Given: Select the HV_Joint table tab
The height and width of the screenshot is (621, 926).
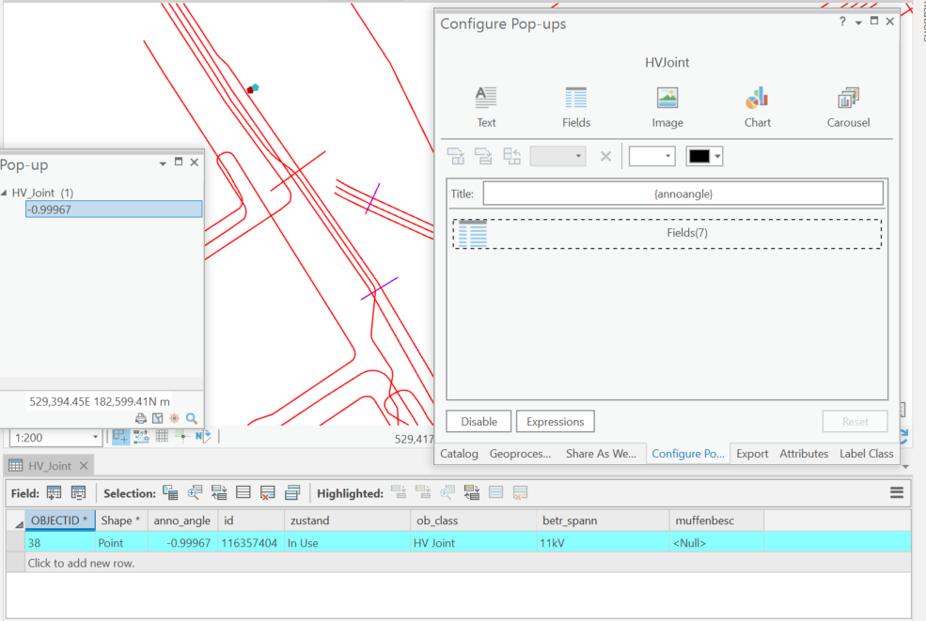Looking at the screenshot, I should [x=49, y=466].
